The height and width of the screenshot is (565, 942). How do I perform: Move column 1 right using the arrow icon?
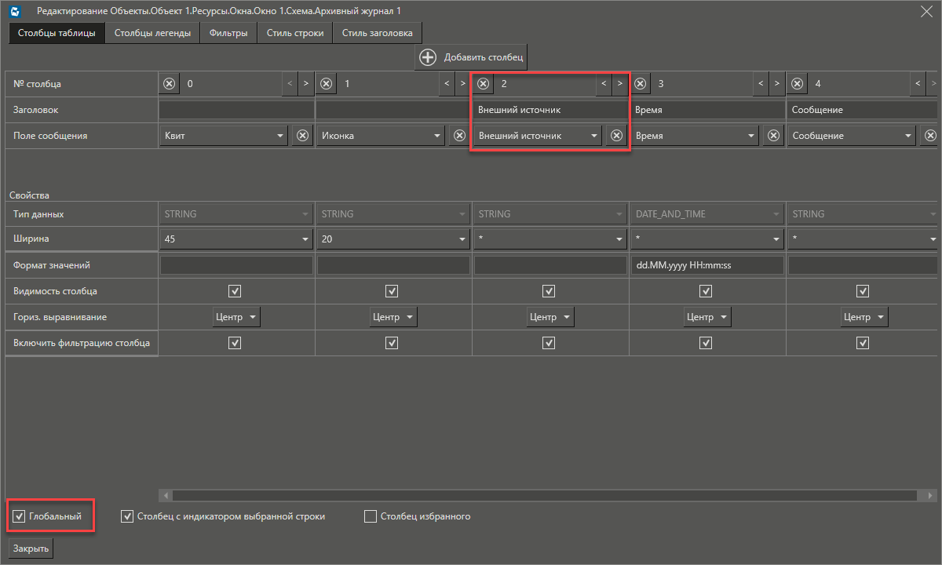coord(462,83)
